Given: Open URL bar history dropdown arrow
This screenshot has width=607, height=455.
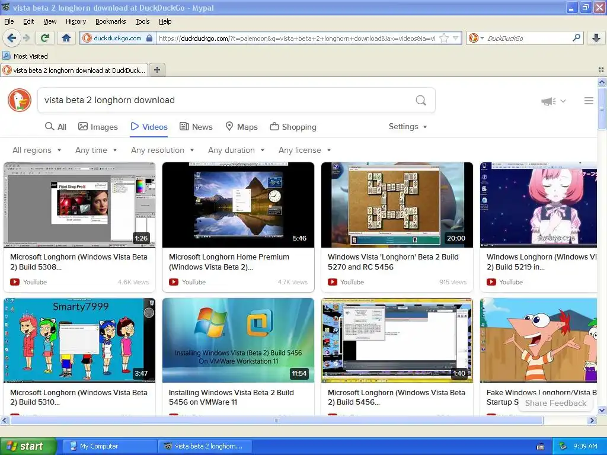Looking at the screenshot, I should [456, 39].
